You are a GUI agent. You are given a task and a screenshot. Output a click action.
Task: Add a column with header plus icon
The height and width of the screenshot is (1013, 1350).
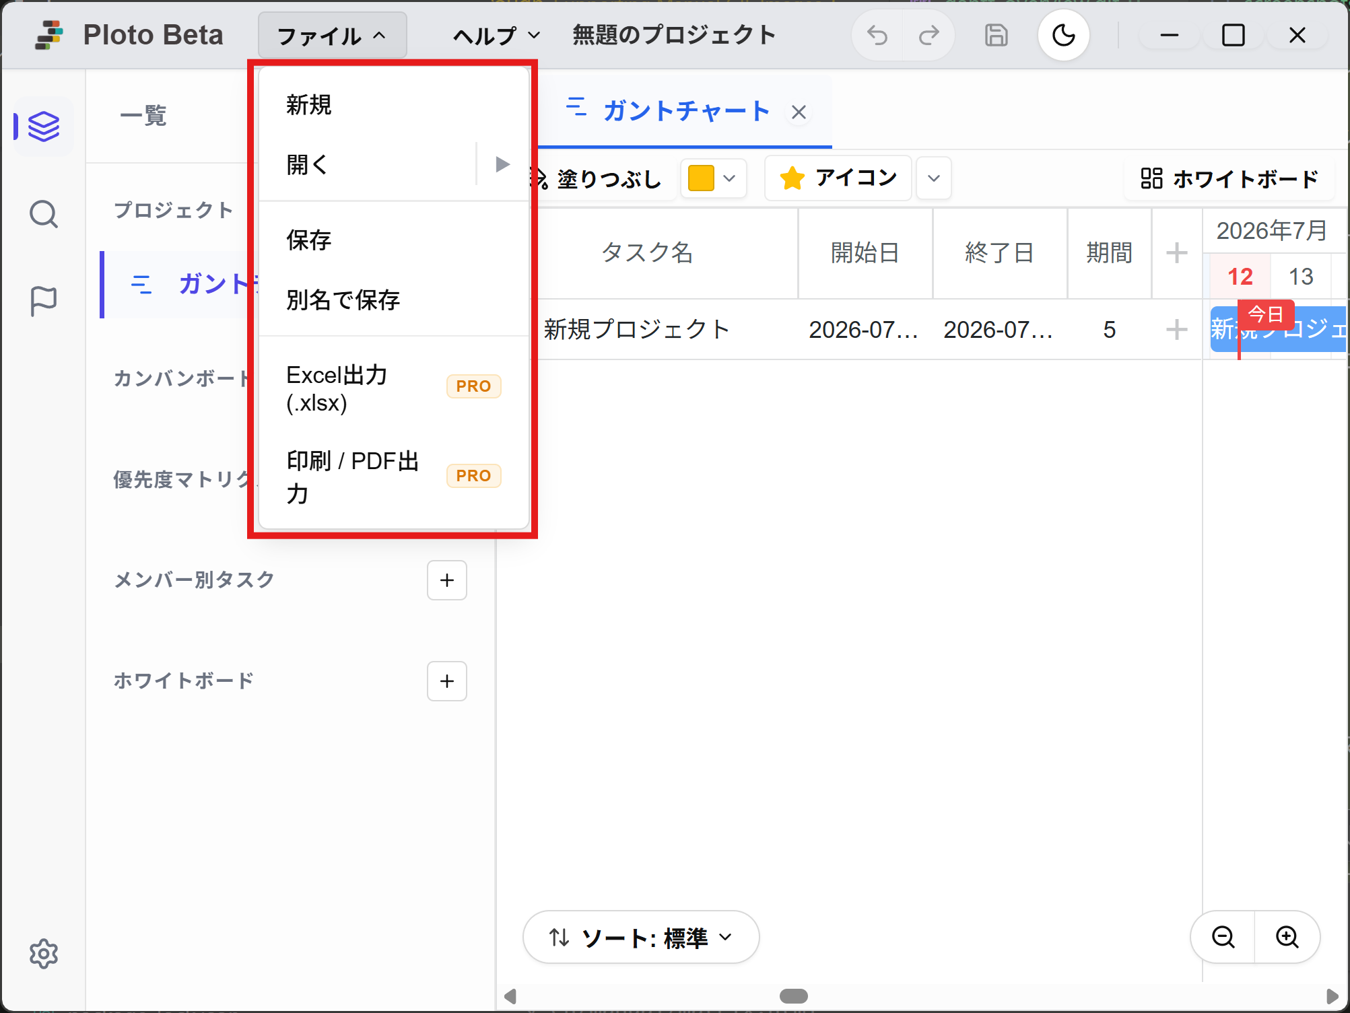click(1177, 253)
